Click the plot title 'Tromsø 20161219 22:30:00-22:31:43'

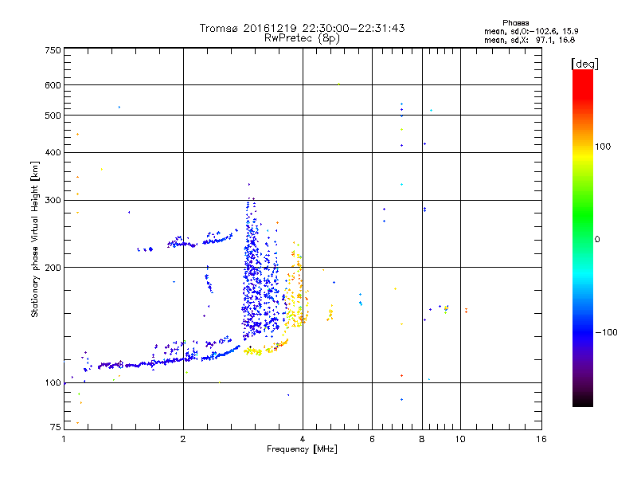[302, 28]
